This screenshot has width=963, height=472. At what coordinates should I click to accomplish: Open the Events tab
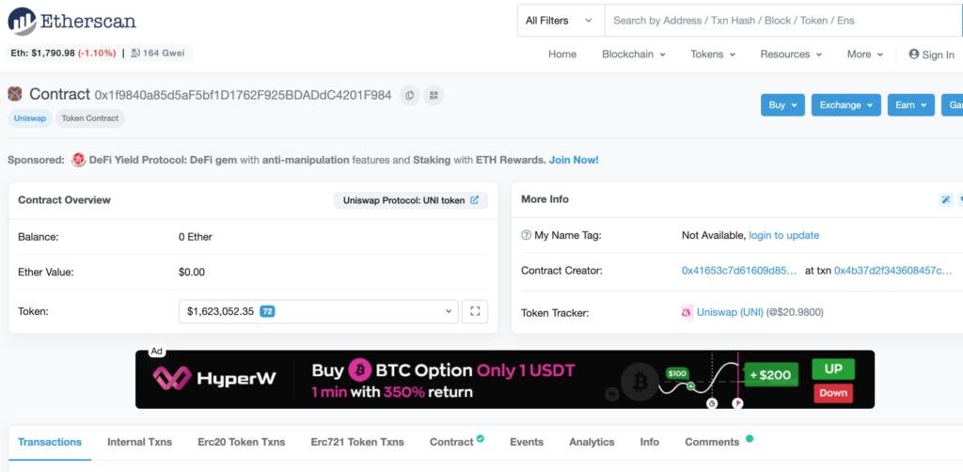point(527,442)
